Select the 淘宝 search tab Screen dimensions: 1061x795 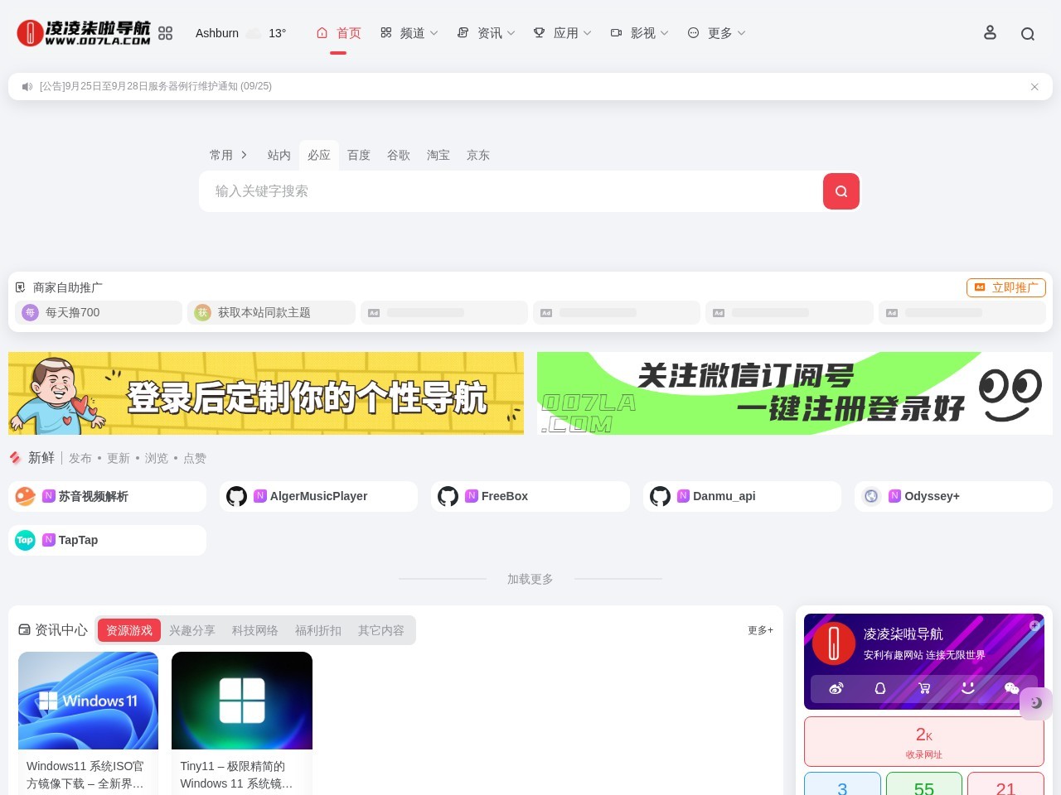(438, 155)
